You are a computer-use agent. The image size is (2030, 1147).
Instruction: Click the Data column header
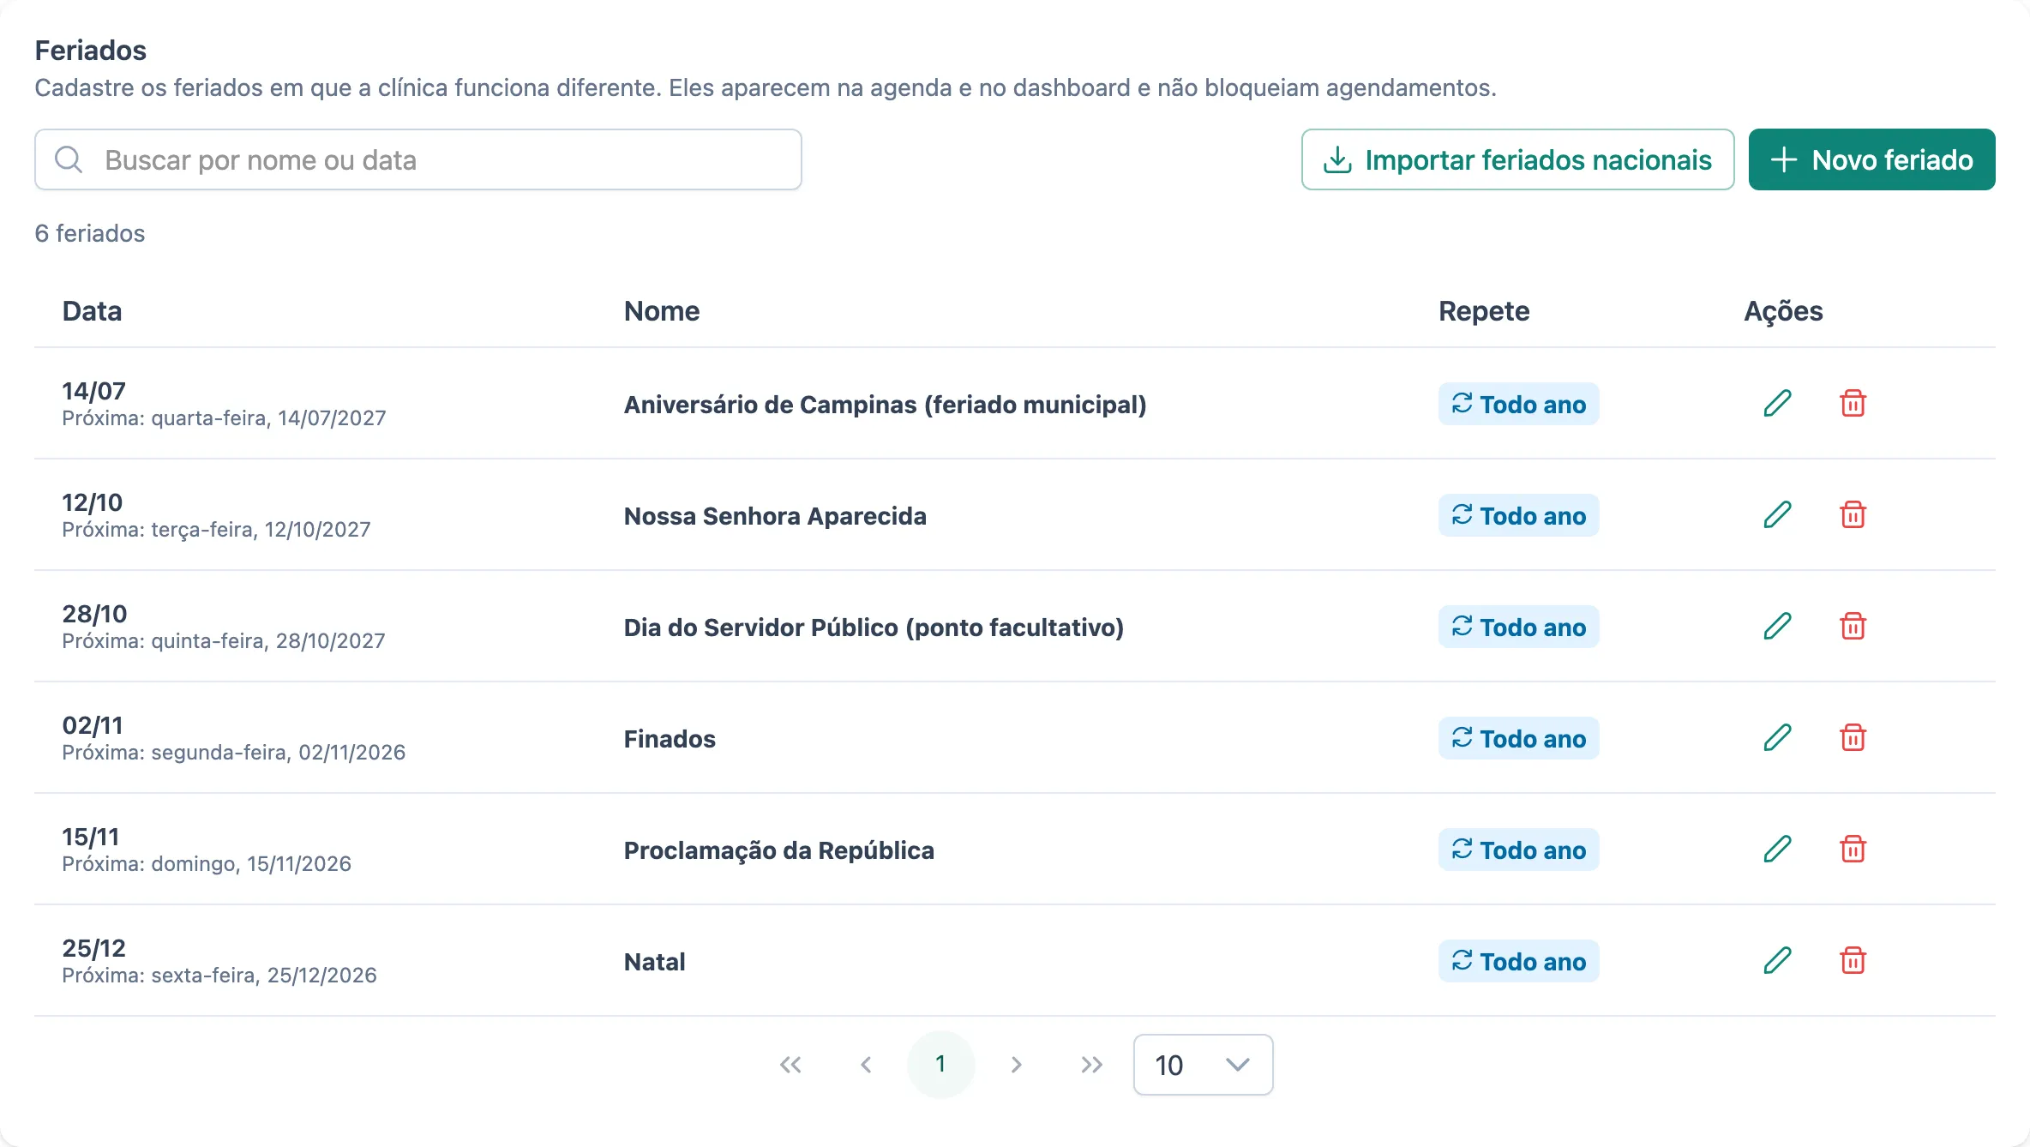coord(92,311)
